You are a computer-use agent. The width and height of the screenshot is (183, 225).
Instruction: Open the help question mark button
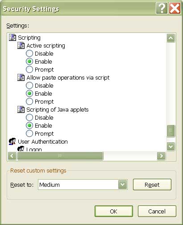coord(162,8)
